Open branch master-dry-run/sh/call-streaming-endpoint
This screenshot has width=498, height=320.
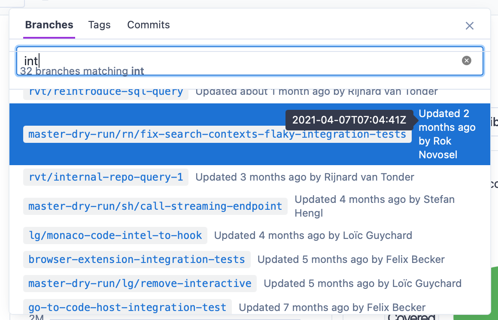(x=155, y=206)
